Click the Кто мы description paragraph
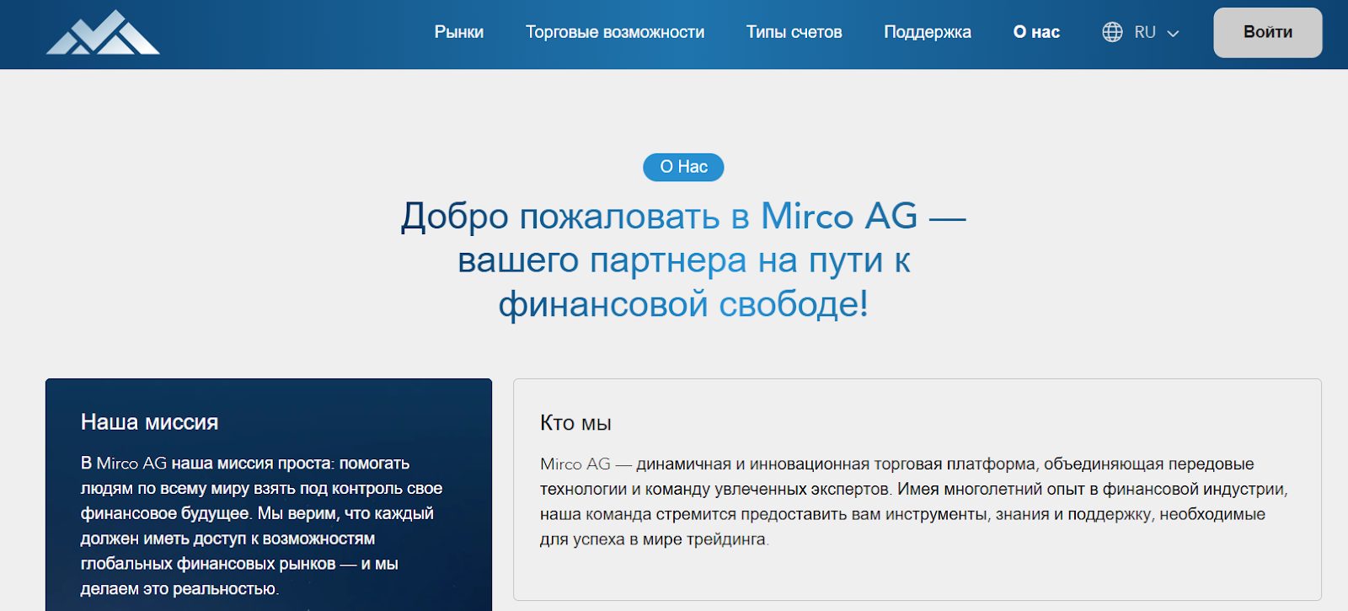This screenshot has height=611, width=1348. (x=913, y=501)
